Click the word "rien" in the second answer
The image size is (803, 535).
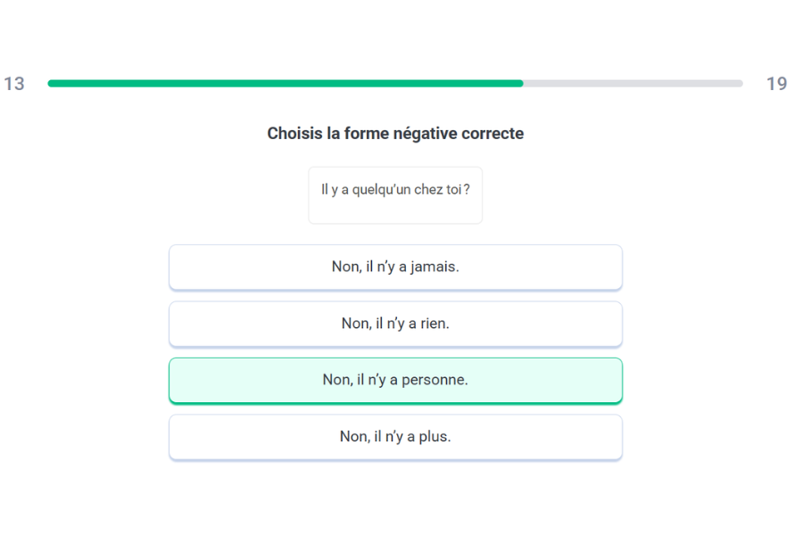435,323
